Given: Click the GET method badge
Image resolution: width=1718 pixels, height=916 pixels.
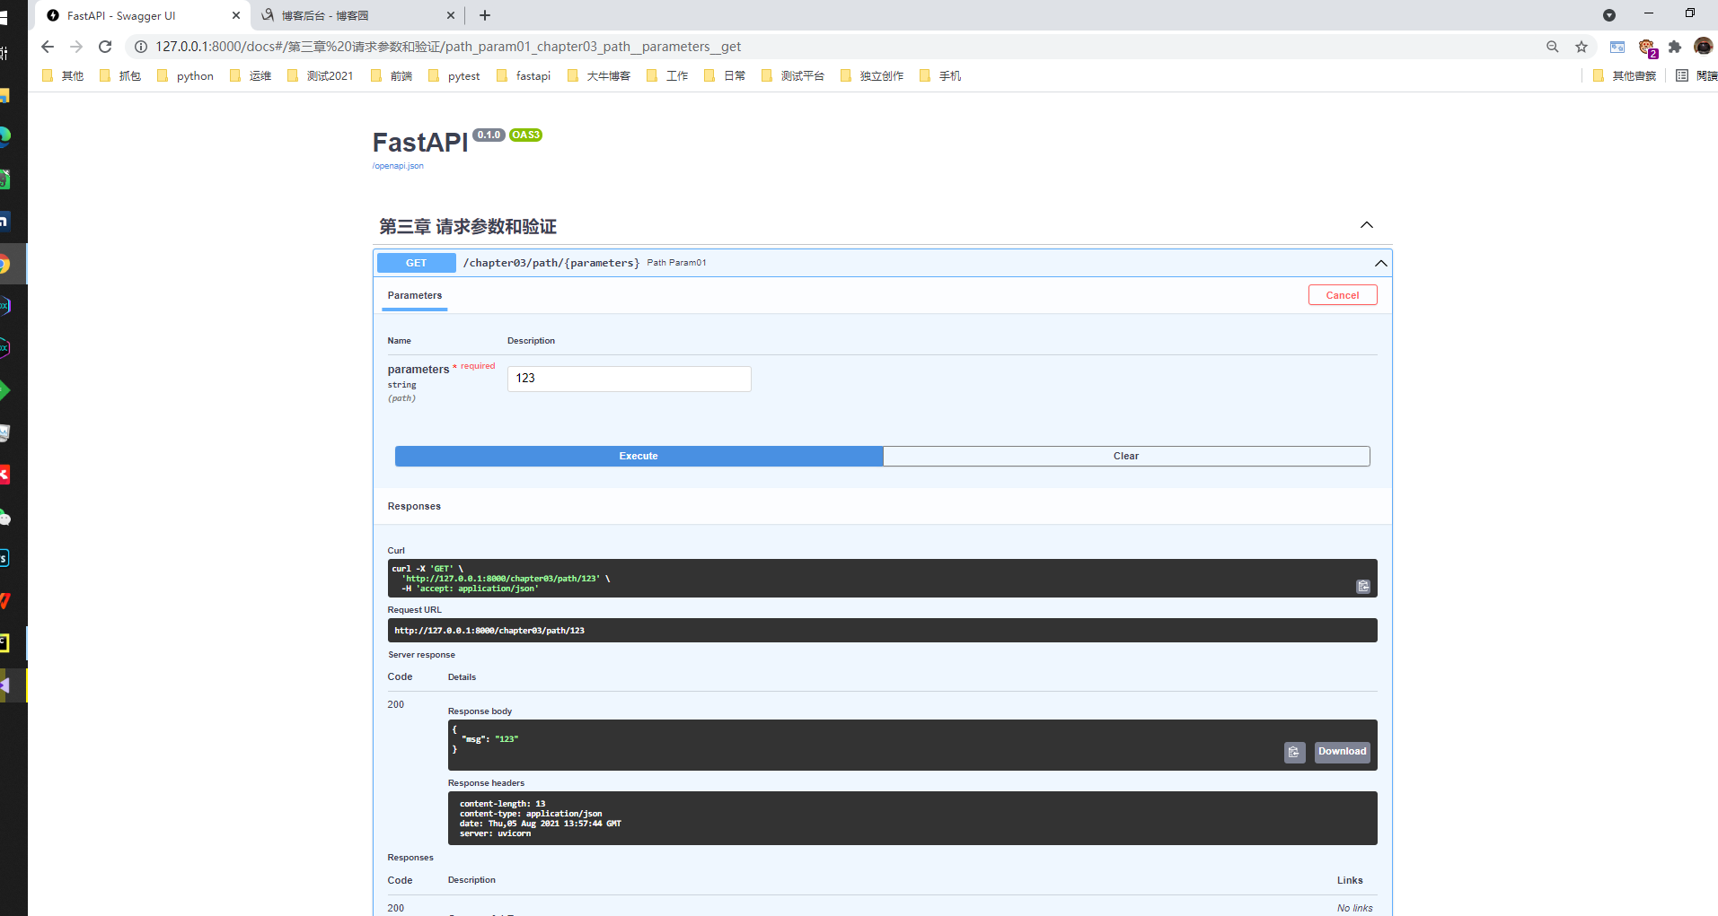Looking at the screenshot, I should [416, 263].
